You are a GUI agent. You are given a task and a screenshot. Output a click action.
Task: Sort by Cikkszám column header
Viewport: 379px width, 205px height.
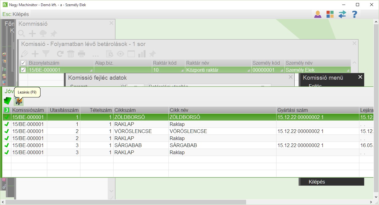click(141, 110)
